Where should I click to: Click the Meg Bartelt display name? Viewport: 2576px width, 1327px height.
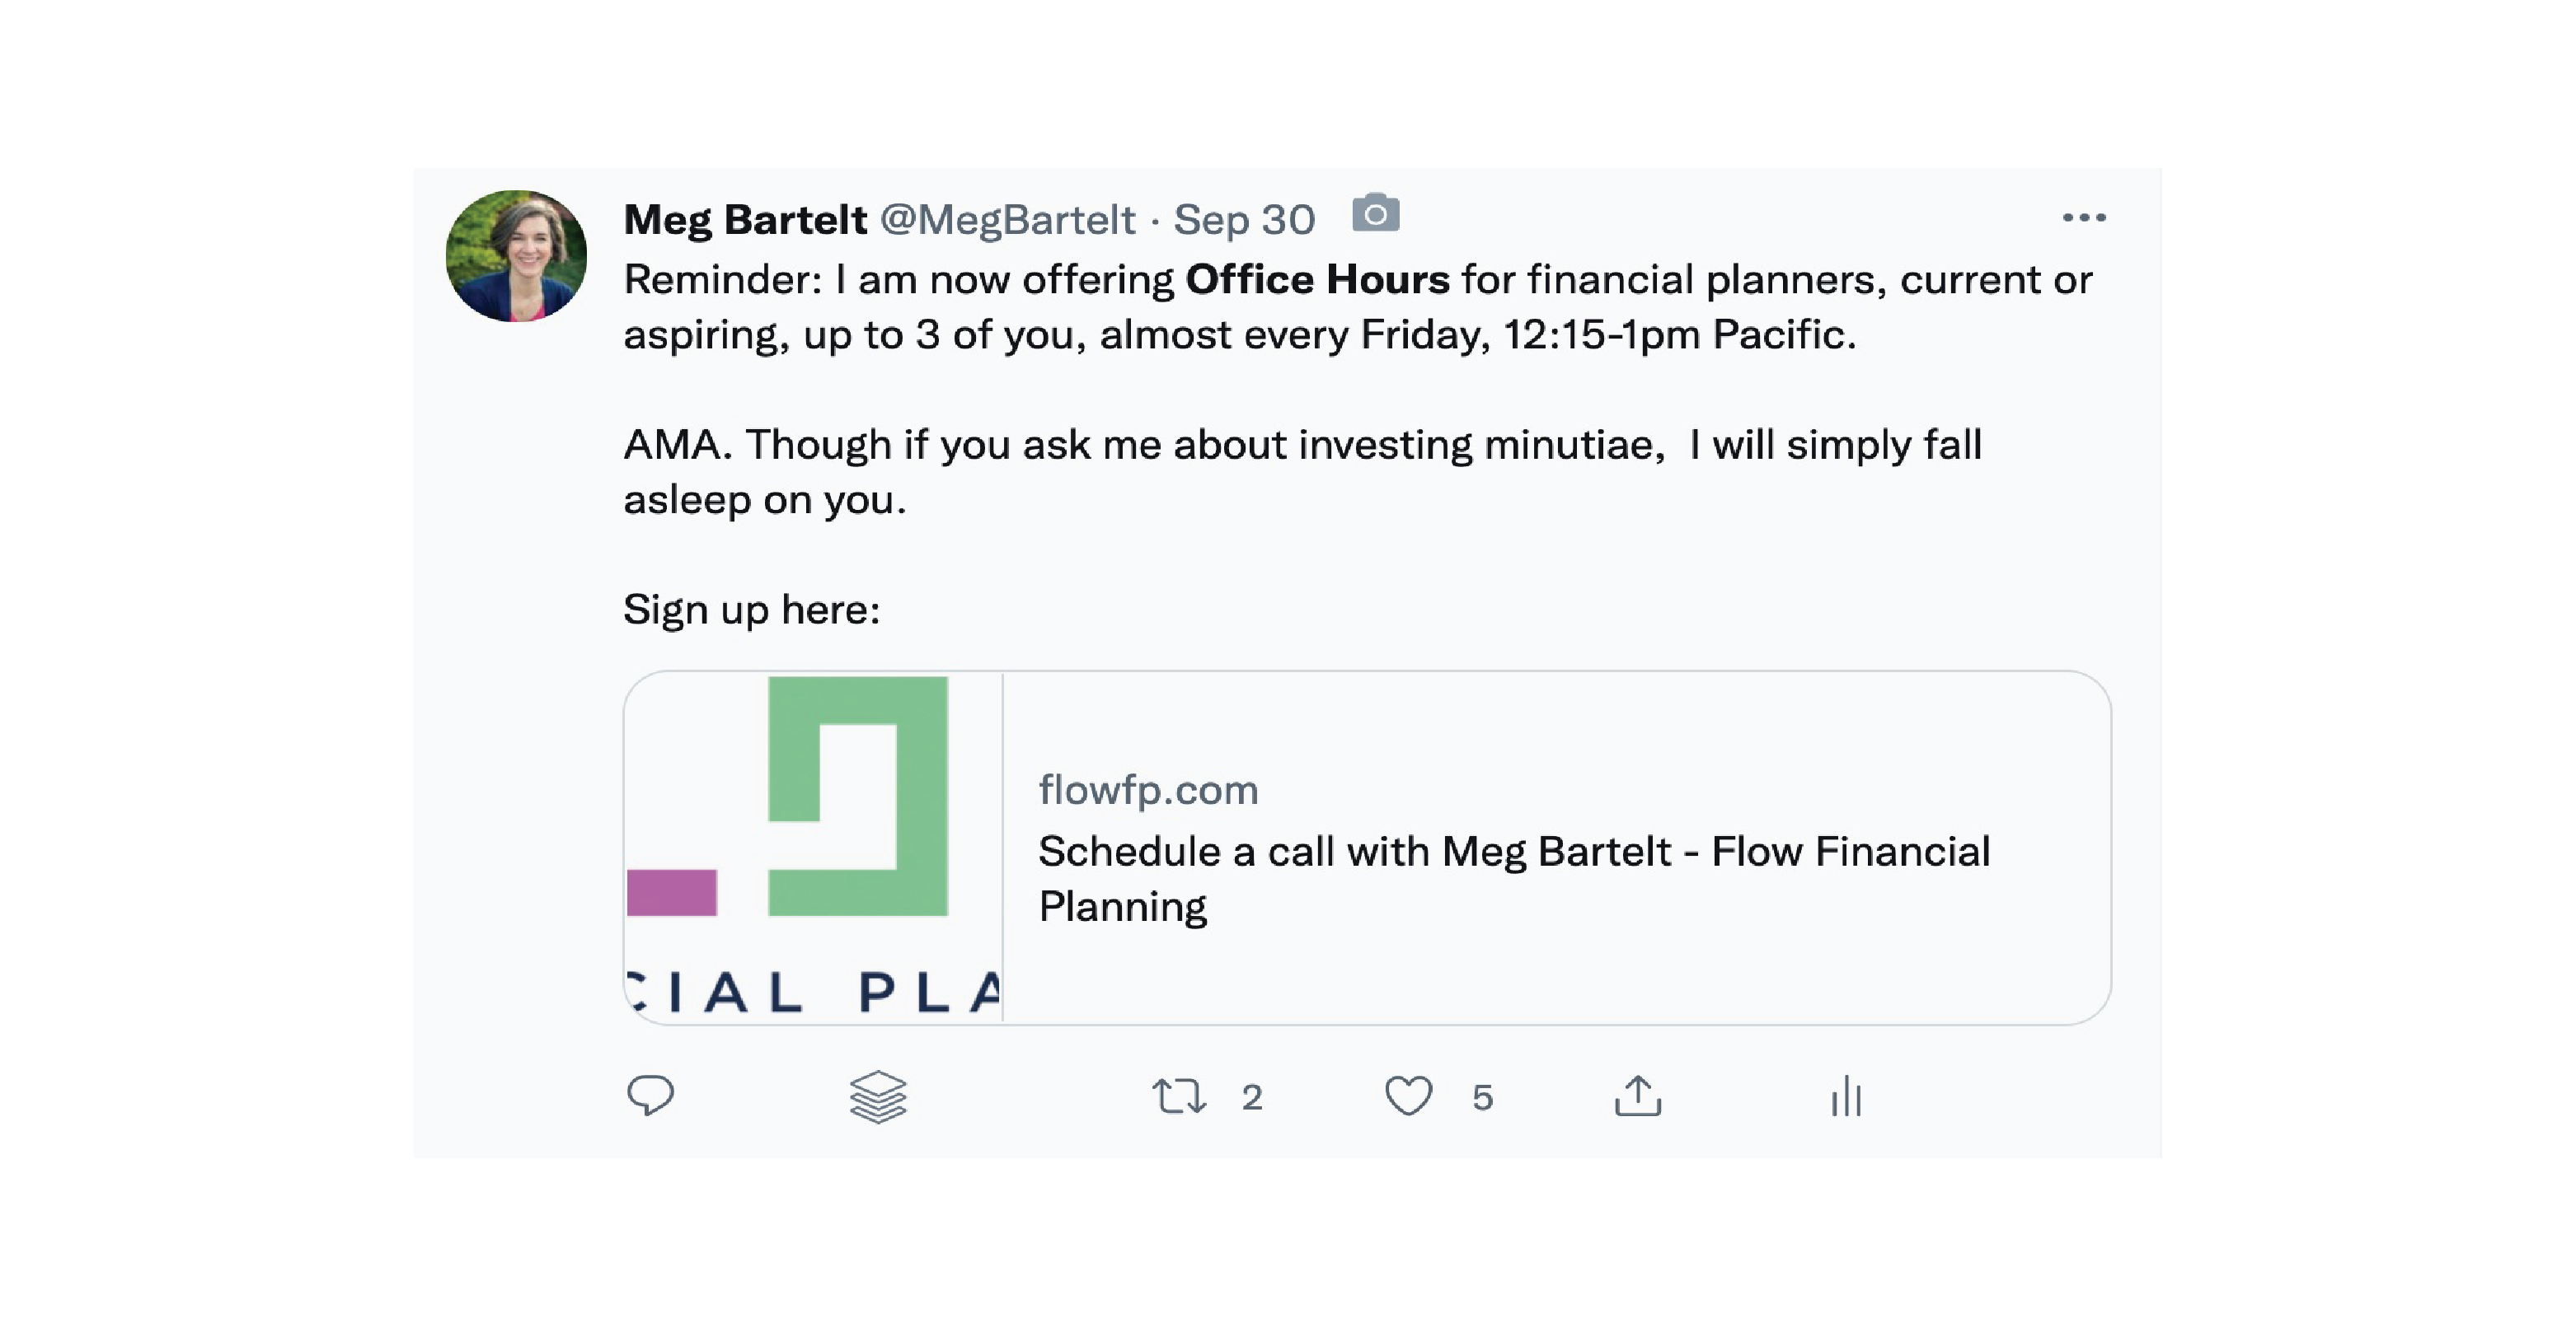745,220
